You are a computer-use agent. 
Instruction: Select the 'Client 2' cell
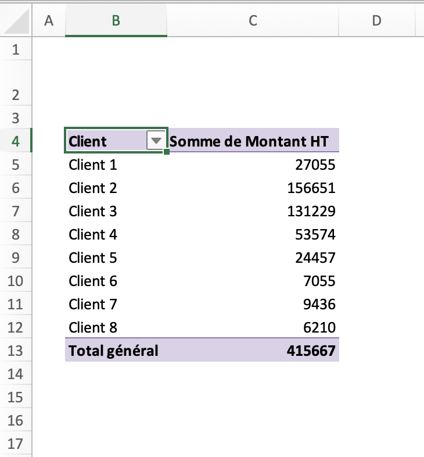(116, 188)
